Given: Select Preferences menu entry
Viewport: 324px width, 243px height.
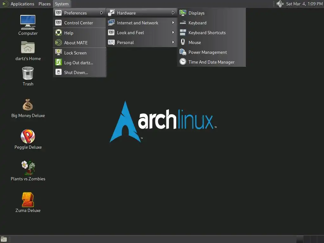Looking at the screenshot, I should pyautogui.click(x=79, y=13).
